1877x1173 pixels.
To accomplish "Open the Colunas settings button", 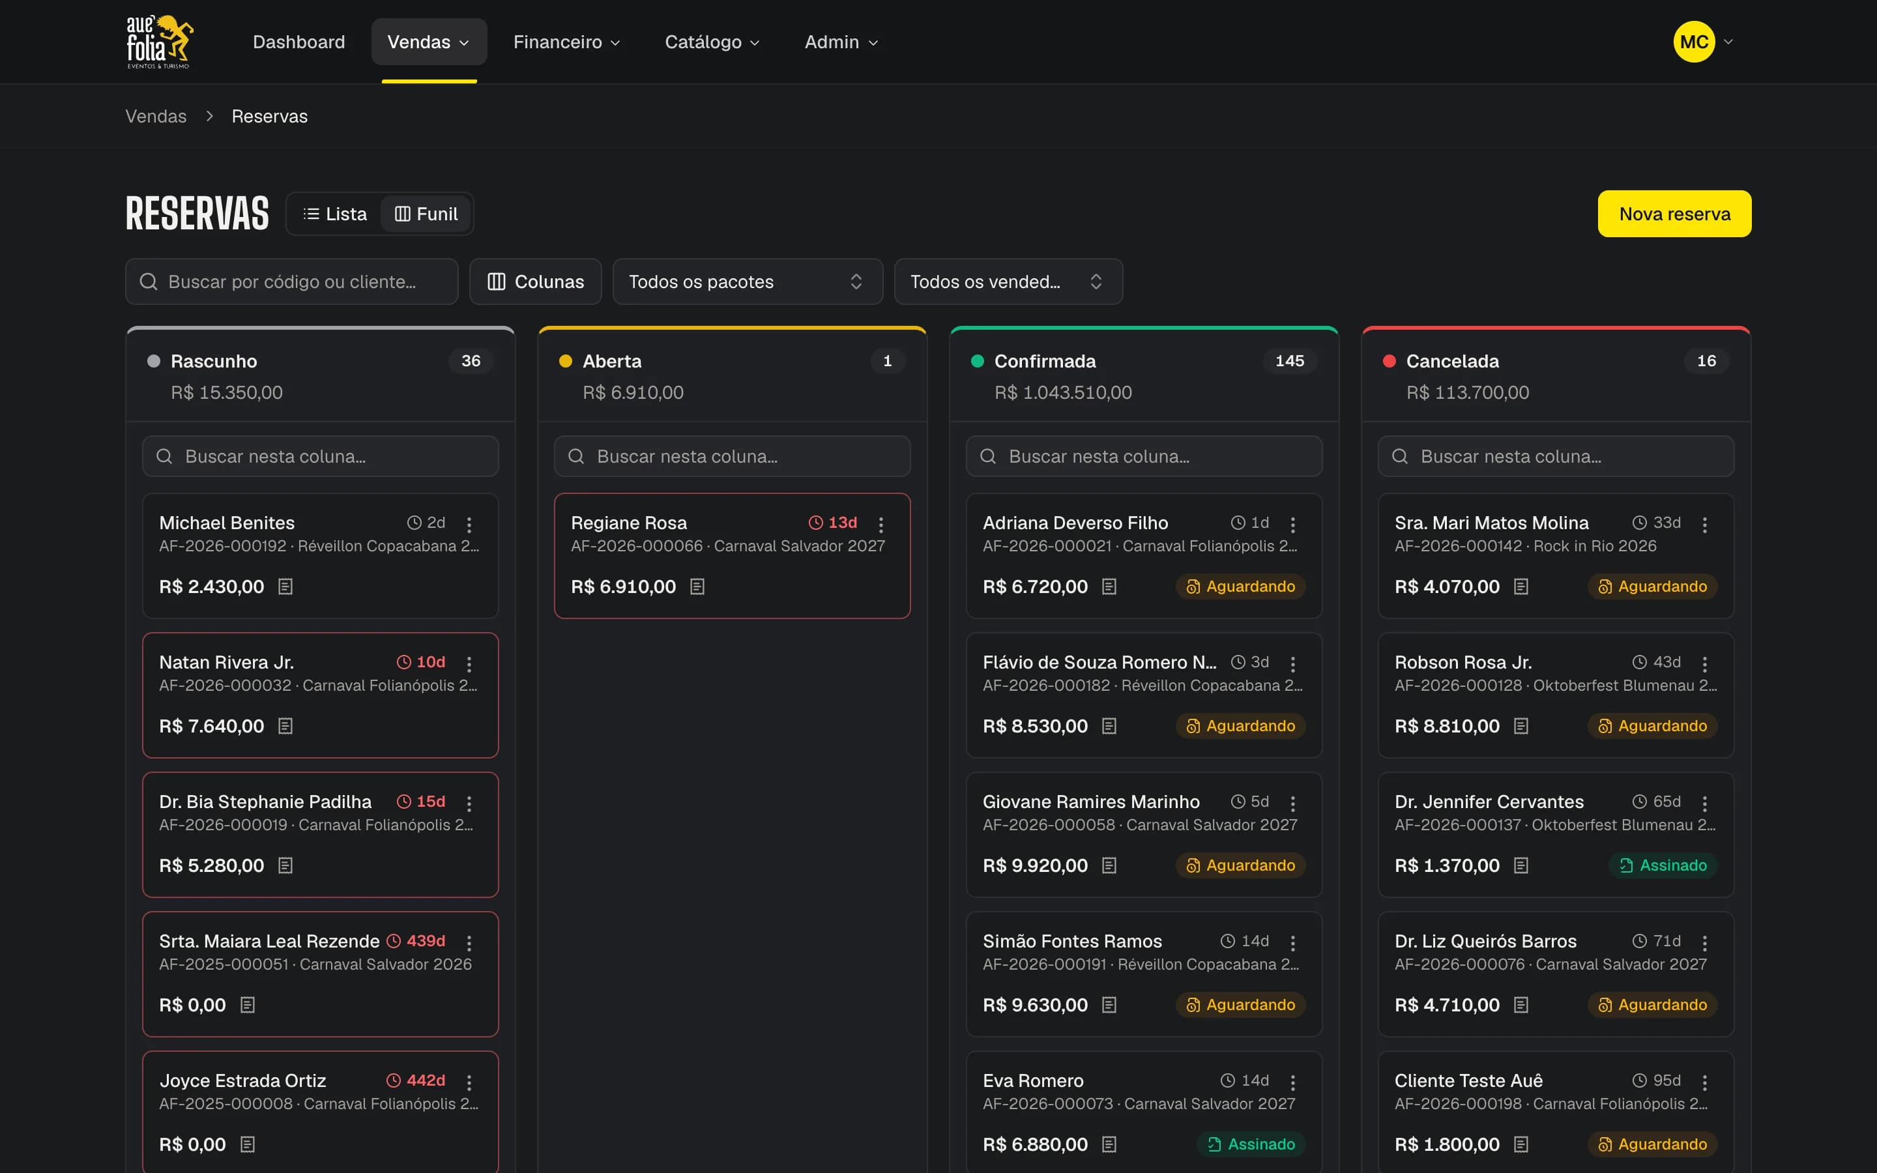I will 535,282.
